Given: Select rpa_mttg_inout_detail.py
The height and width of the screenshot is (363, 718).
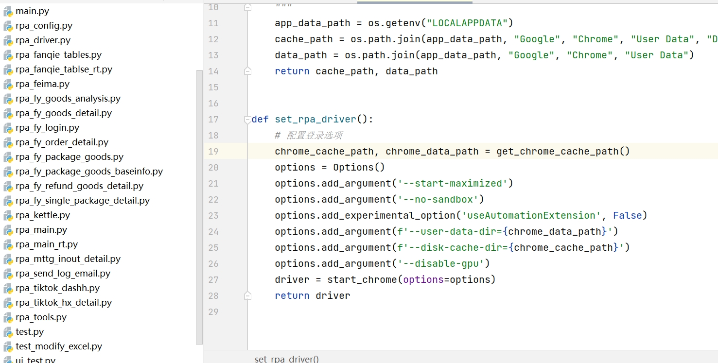Looking at the screenshot, I should (68, 259).
